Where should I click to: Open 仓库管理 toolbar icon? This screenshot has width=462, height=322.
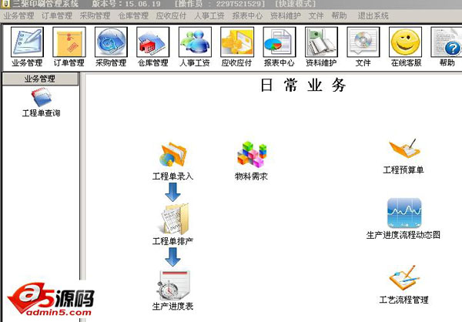[x=153, y=42]
